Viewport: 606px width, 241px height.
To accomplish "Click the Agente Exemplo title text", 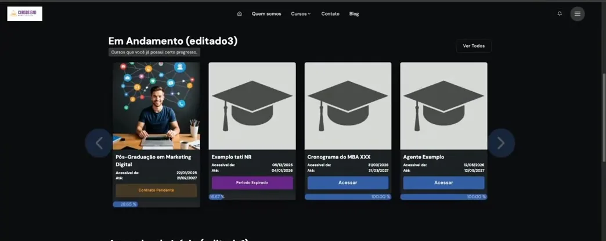I will (424, 157).
